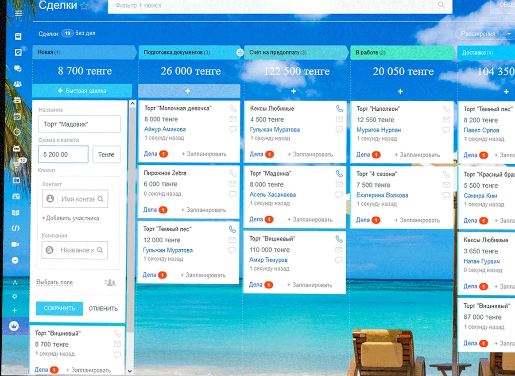Expand the Расширения dropdown

click(509, 34)
